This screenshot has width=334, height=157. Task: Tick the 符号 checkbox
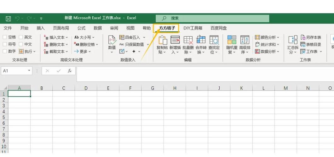[x=5, y=44]
